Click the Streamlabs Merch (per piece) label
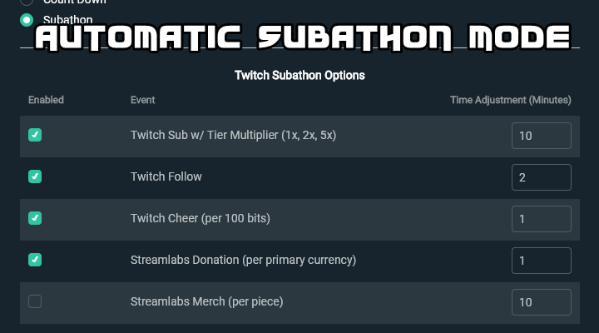Viewport: 599px width, 333px height. [x=206, y=302]
